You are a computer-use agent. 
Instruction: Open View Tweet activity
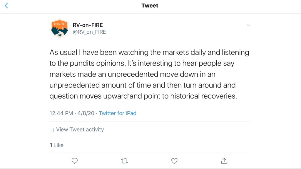pos(80,129)
